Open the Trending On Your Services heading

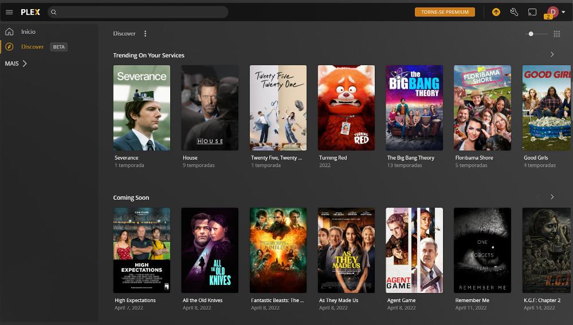tap(149, 55)
